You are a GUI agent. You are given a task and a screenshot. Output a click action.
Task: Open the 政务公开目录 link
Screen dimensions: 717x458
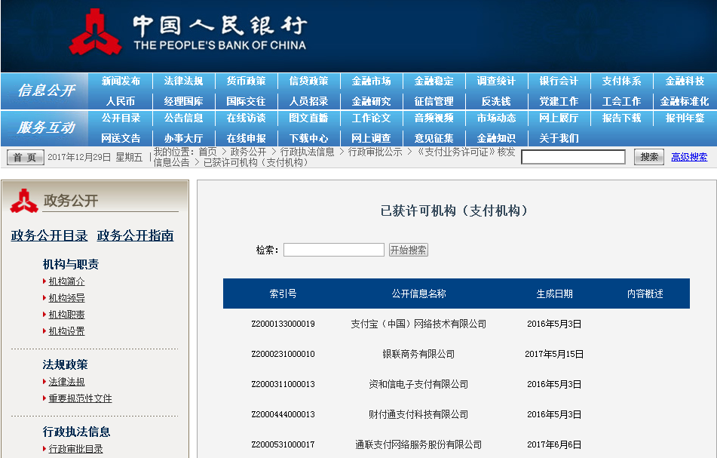point(49,235)
